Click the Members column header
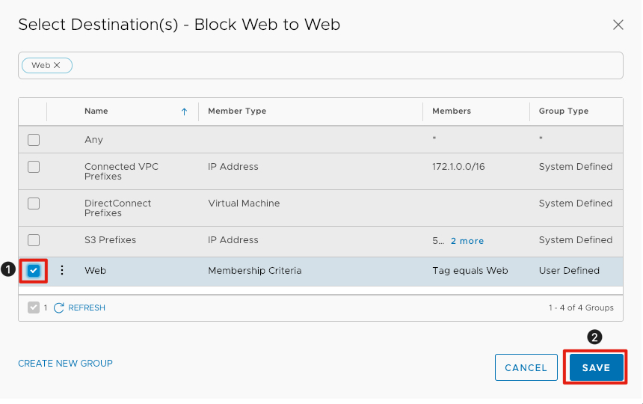 coord(452,111)
